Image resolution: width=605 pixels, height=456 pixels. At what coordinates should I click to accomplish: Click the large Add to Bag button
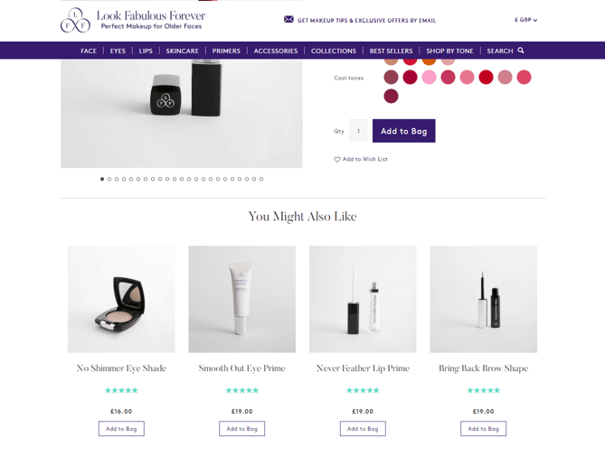pos(403,131)
